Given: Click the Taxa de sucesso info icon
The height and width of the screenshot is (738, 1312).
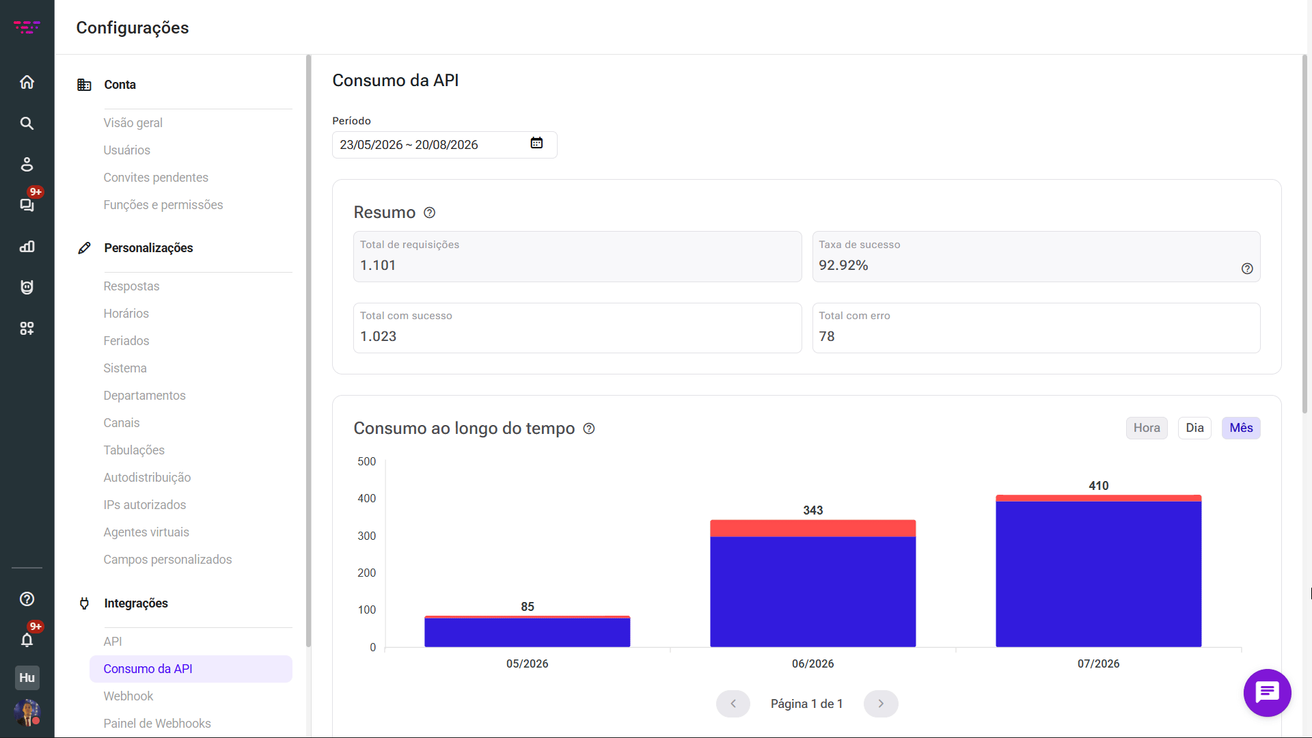Looking at the screenshot, I should coord(1246,269).
